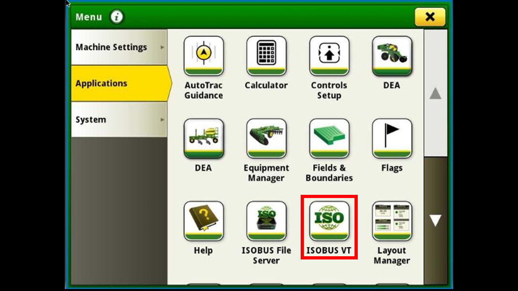Image resolution: width=518 pixels, height=291 pixels.
Task: Click the 'AutoTrac Guidance' label
Action: [x=204, y=91]
